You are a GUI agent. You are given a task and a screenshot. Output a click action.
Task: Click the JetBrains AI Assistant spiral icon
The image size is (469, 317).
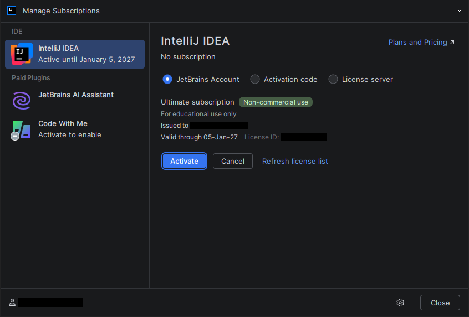tap(22, 100)
